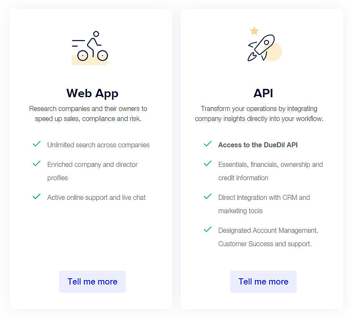The image size is (352, 320).
Task: Click the checkmark next to 'Direct integration with CRM'
Action: pyautogui.click(x=207, y=197)
